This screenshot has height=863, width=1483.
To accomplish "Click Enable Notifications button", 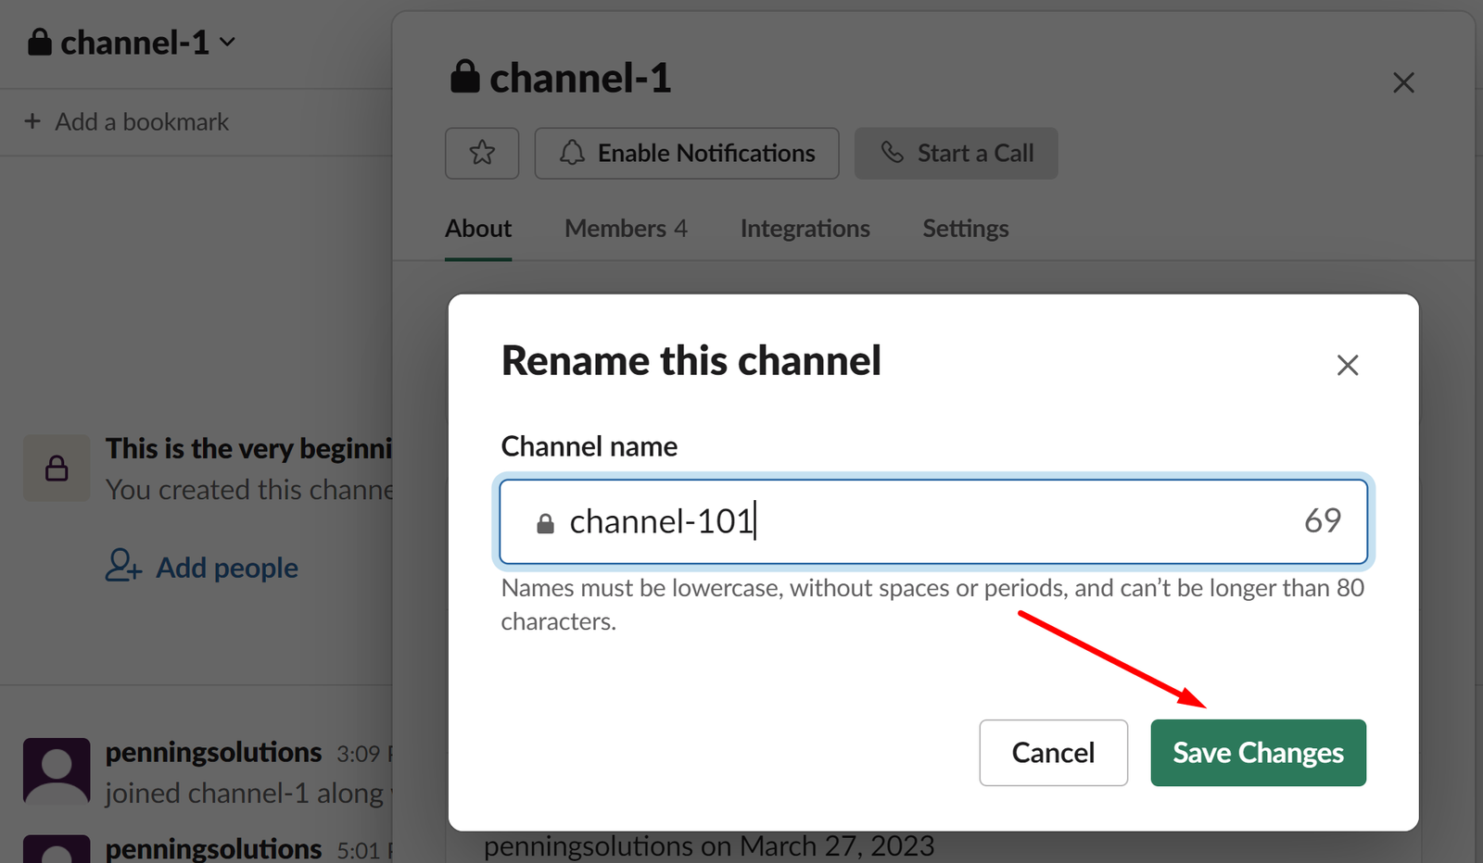I will (x=687, y=153).
